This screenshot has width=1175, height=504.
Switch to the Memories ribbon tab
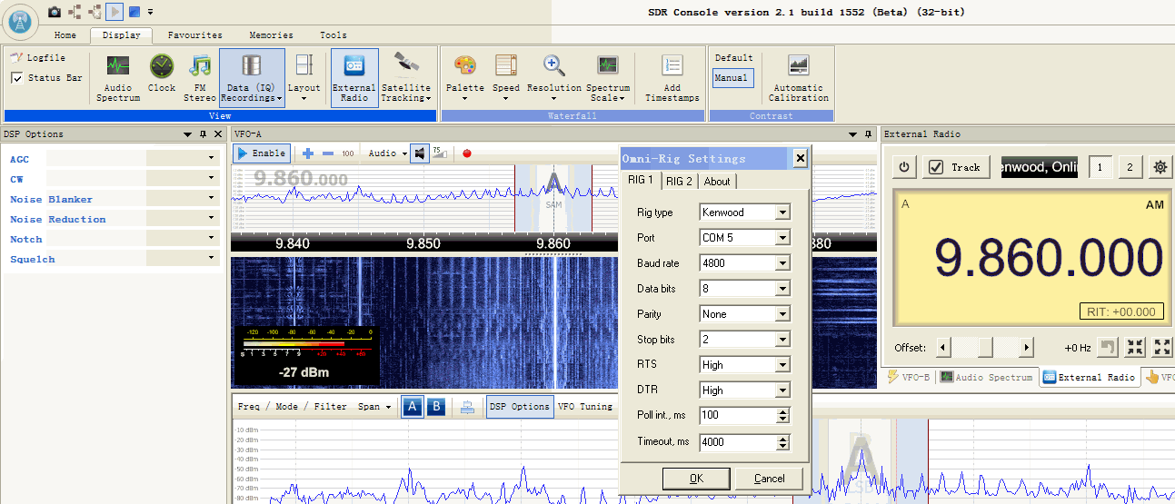tap(271, 35)
